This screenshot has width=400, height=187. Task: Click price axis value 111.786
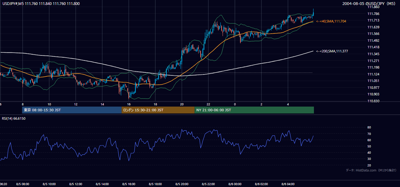coord(373,14)
